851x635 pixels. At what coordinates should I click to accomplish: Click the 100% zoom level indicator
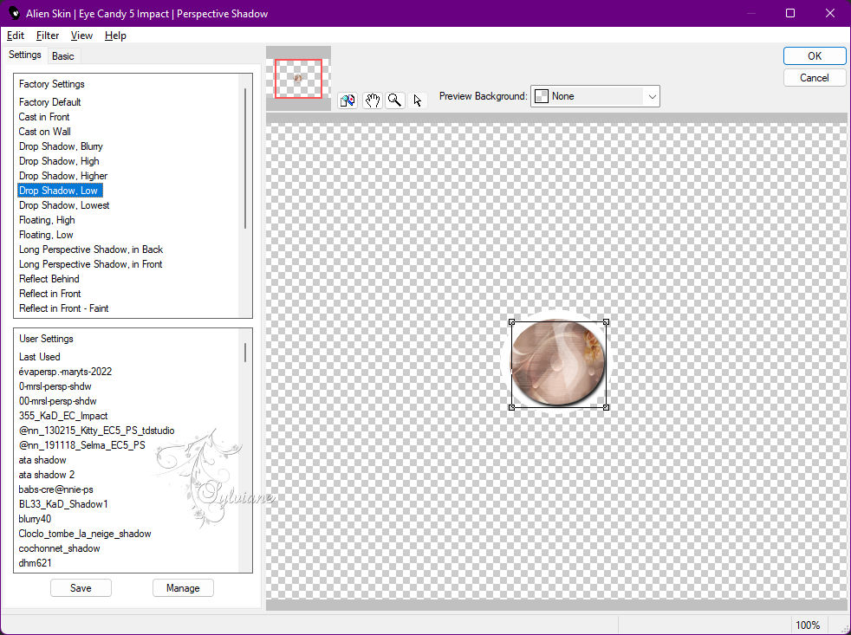pyautogui.click(x=808, y=625)
